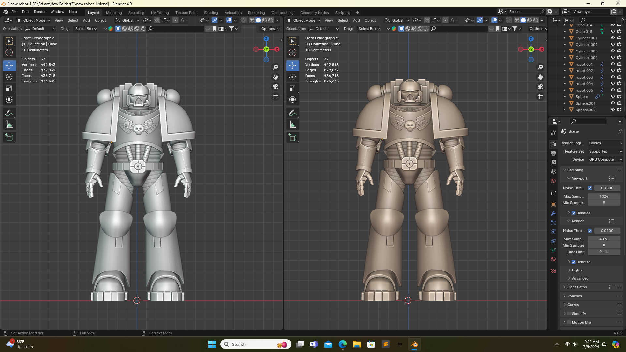Image resolution: width=626 pixels, height=352 pixels.
Task: Open World Properties via the globe icon
Action: click(553, 181)
